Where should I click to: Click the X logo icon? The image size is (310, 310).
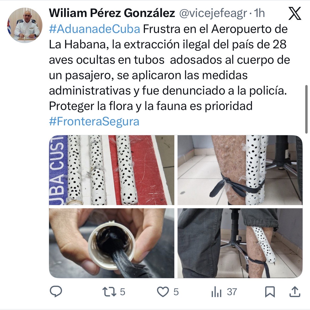tap(295, 13)
